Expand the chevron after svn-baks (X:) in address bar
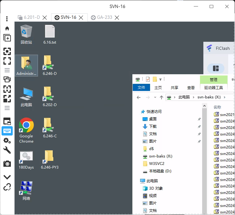Image resolution: width=235 pixels, height=215 pixels. [x=224, y=97]
